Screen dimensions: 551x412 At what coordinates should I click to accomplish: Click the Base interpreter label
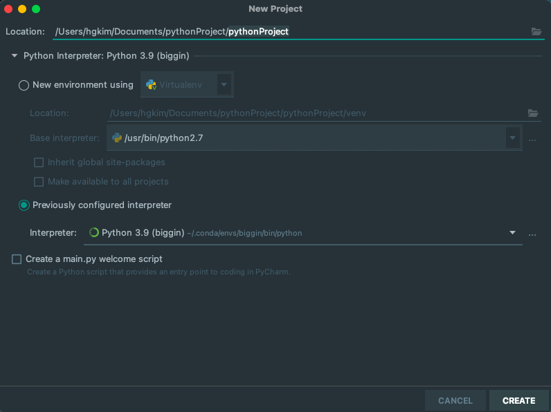[x=64, y=138]
